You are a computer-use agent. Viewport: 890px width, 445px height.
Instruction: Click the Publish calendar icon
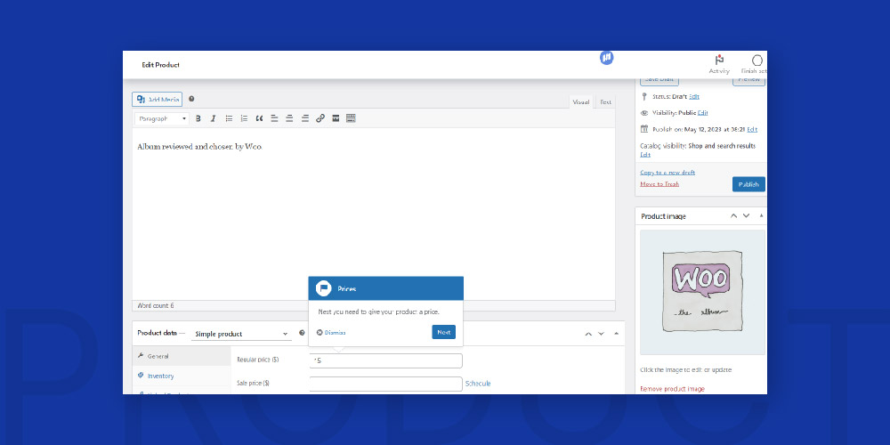click(644, 129)
